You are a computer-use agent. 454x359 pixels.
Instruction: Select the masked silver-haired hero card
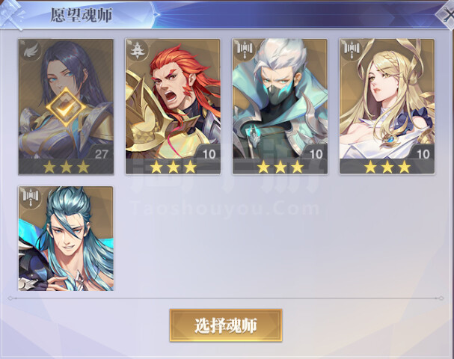280,106
